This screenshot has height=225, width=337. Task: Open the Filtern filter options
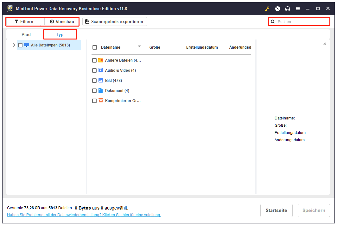tap(24, 22)
